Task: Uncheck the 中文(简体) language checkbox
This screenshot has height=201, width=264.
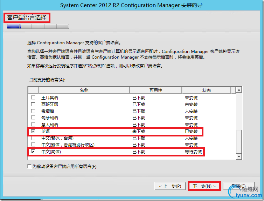Action: pos(33,152)
